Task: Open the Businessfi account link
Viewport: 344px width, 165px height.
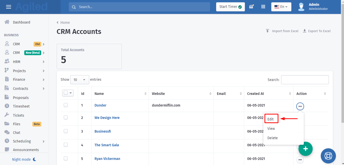Action: click(x=103, y=131)
